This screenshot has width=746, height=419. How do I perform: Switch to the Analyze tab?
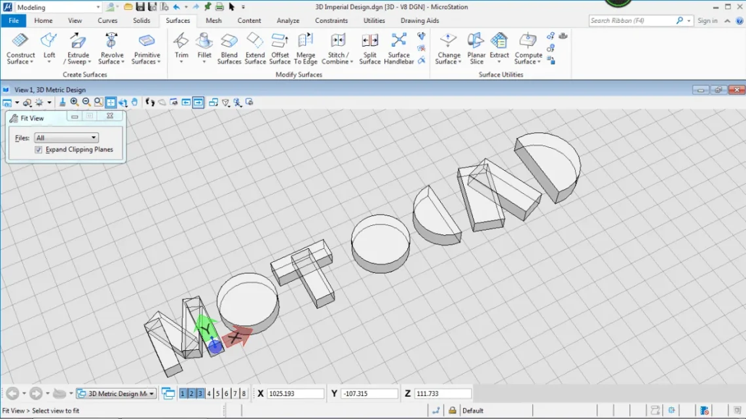click(x=288, y=20)
